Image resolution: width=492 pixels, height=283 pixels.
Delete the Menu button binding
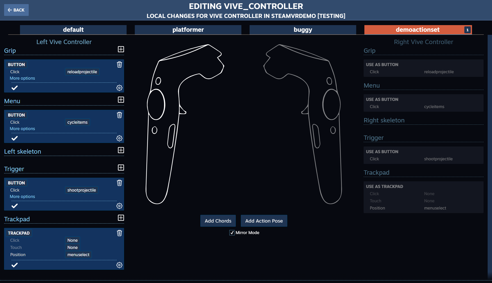click(x=119, y=115)
